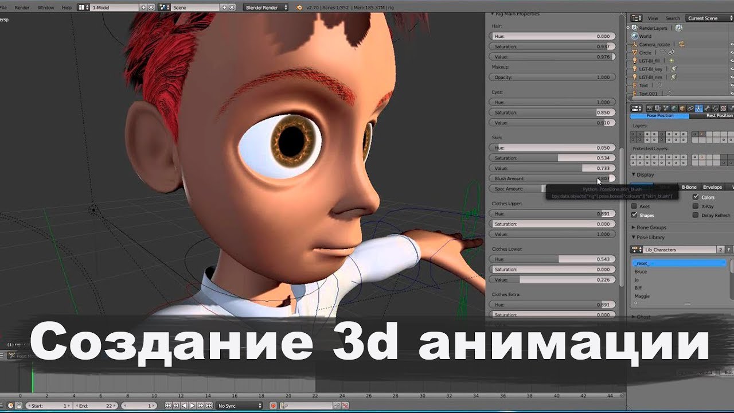Select LGT-BI_rim lamp in the outliner

coord(650,77)
